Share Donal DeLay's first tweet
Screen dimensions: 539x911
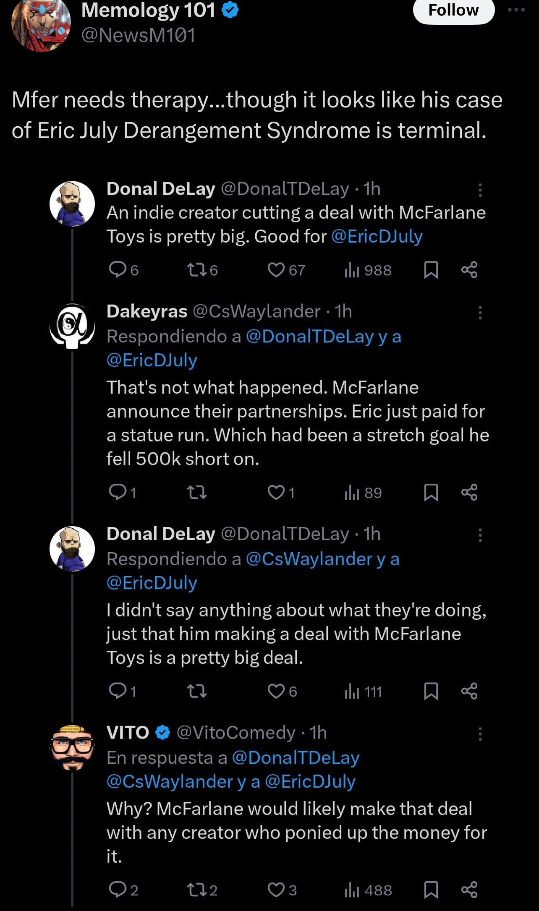(469, 270)
